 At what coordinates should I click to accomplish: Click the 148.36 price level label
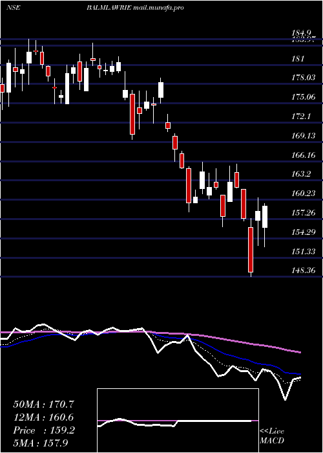click(x=304, y=271)
